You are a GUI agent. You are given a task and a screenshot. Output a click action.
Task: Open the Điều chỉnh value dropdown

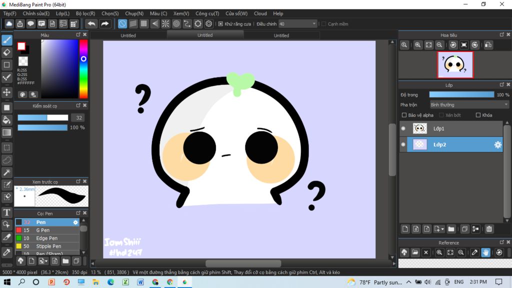(x=314, y=24)
